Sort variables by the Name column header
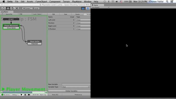This screenshot has width=176, height=99. pyautogui.click(x=50, y=17)
